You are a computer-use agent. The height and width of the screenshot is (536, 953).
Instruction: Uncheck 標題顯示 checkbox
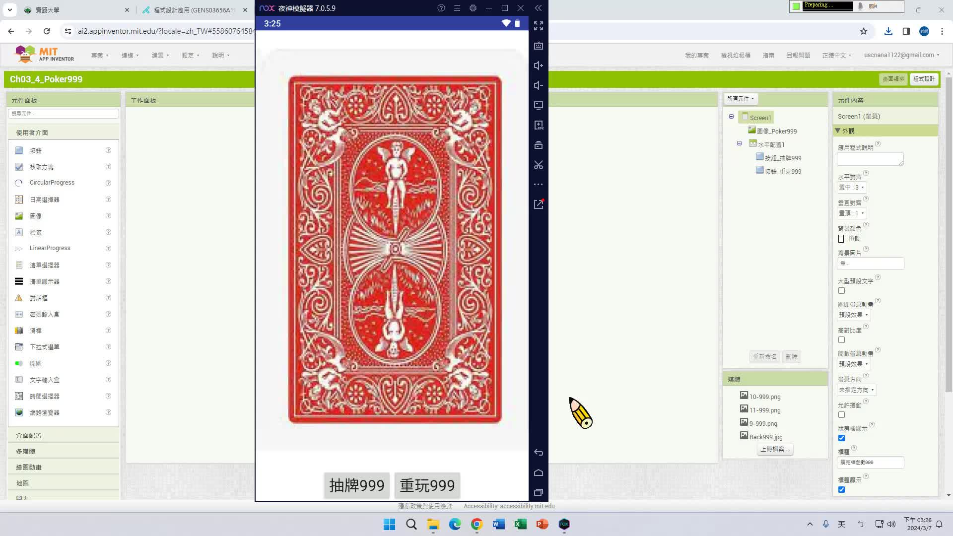pyautogui.click(x=841, y=490)
